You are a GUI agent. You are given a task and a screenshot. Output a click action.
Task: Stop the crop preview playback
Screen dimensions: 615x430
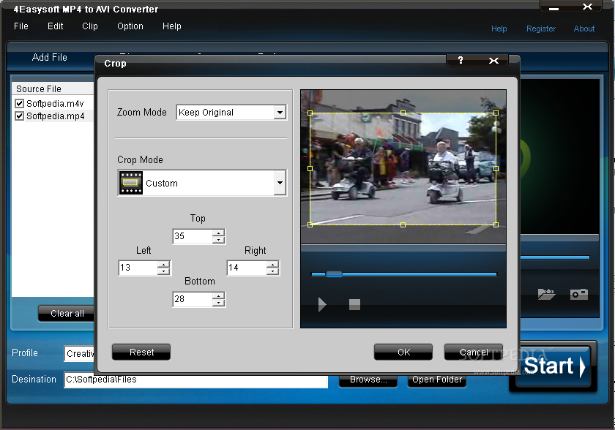point(354,304)
